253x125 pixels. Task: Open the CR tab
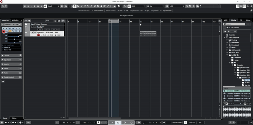(x=241, y=20)
